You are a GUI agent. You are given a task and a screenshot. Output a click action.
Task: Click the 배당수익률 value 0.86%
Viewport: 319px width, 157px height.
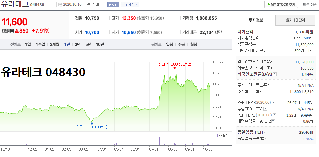(x=308, y=122)
